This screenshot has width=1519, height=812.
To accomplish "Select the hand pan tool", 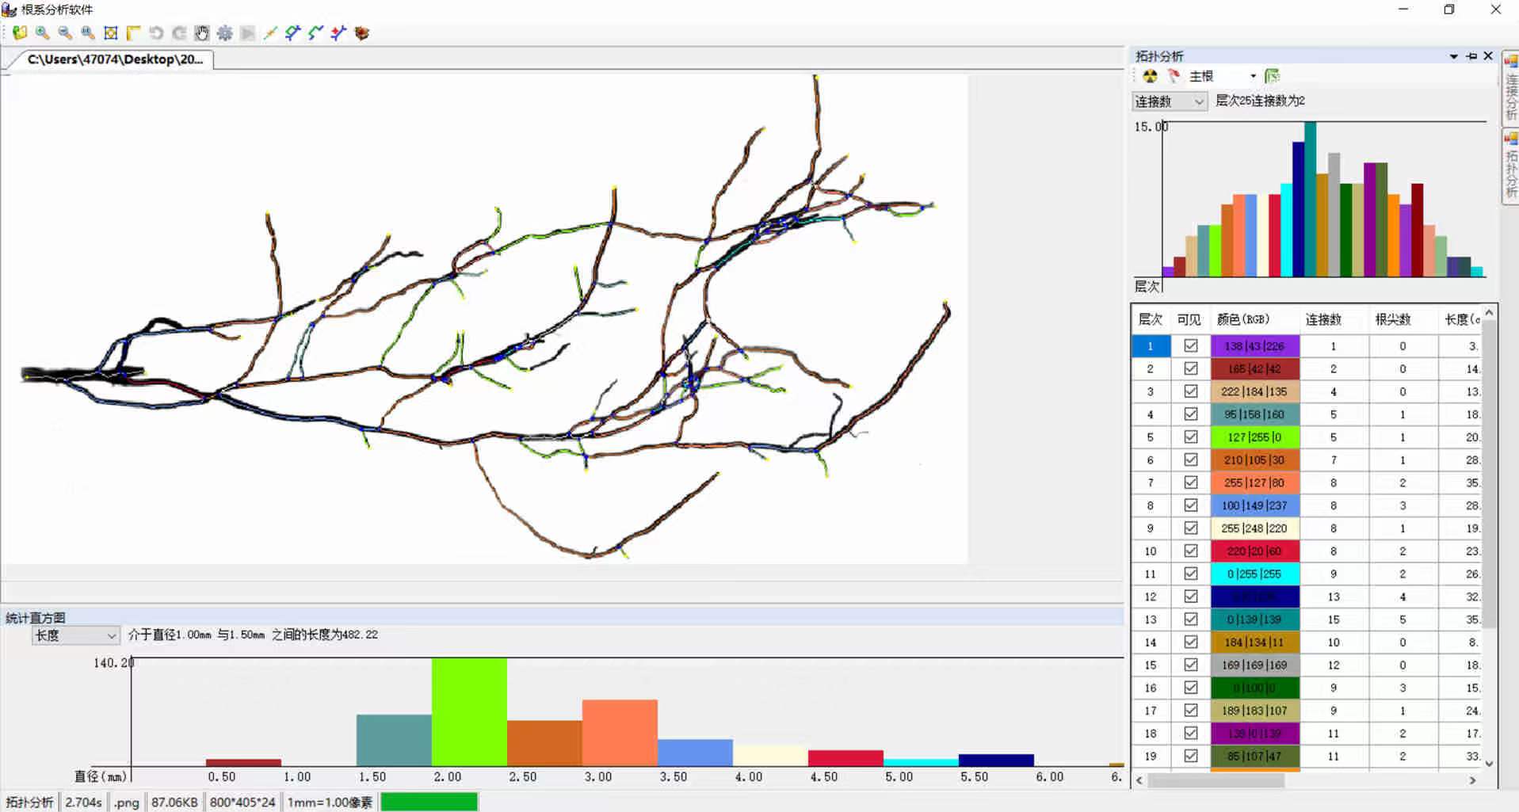I will point(202,32).
